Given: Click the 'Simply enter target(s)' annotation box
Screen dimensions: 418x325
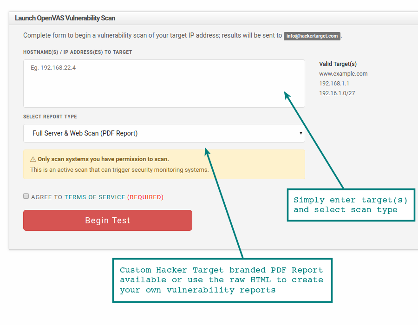Looking at the screenshot, I should (351, 205).
